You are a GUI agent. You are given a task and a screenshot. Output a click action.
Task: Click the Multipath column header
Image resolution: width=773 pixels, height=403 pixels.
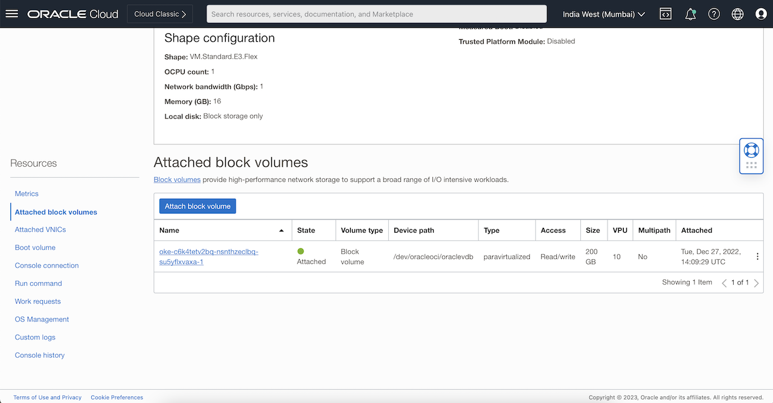(654, 230)
